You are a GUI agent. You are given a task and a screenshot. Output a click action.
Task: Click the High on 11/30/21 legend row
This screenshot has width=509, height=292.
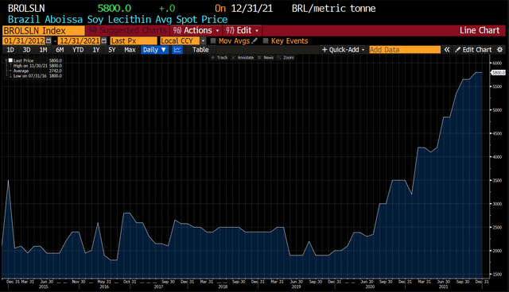(x=35, y=66)
